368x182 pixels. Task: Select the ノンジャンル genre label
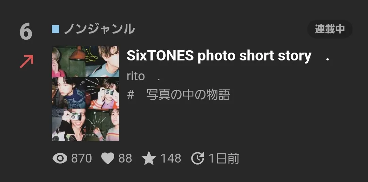click(x=99, y=29)
